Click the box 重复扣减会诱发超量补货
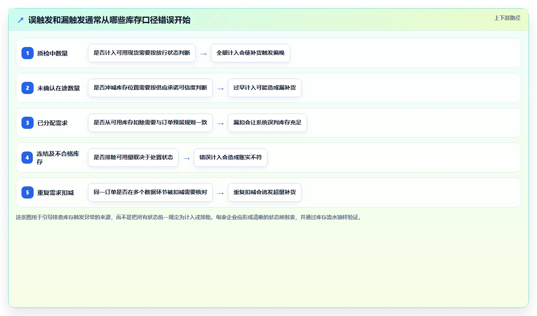Image resolution: width=537 pixels, height=316 pixels. coord(265,192)
